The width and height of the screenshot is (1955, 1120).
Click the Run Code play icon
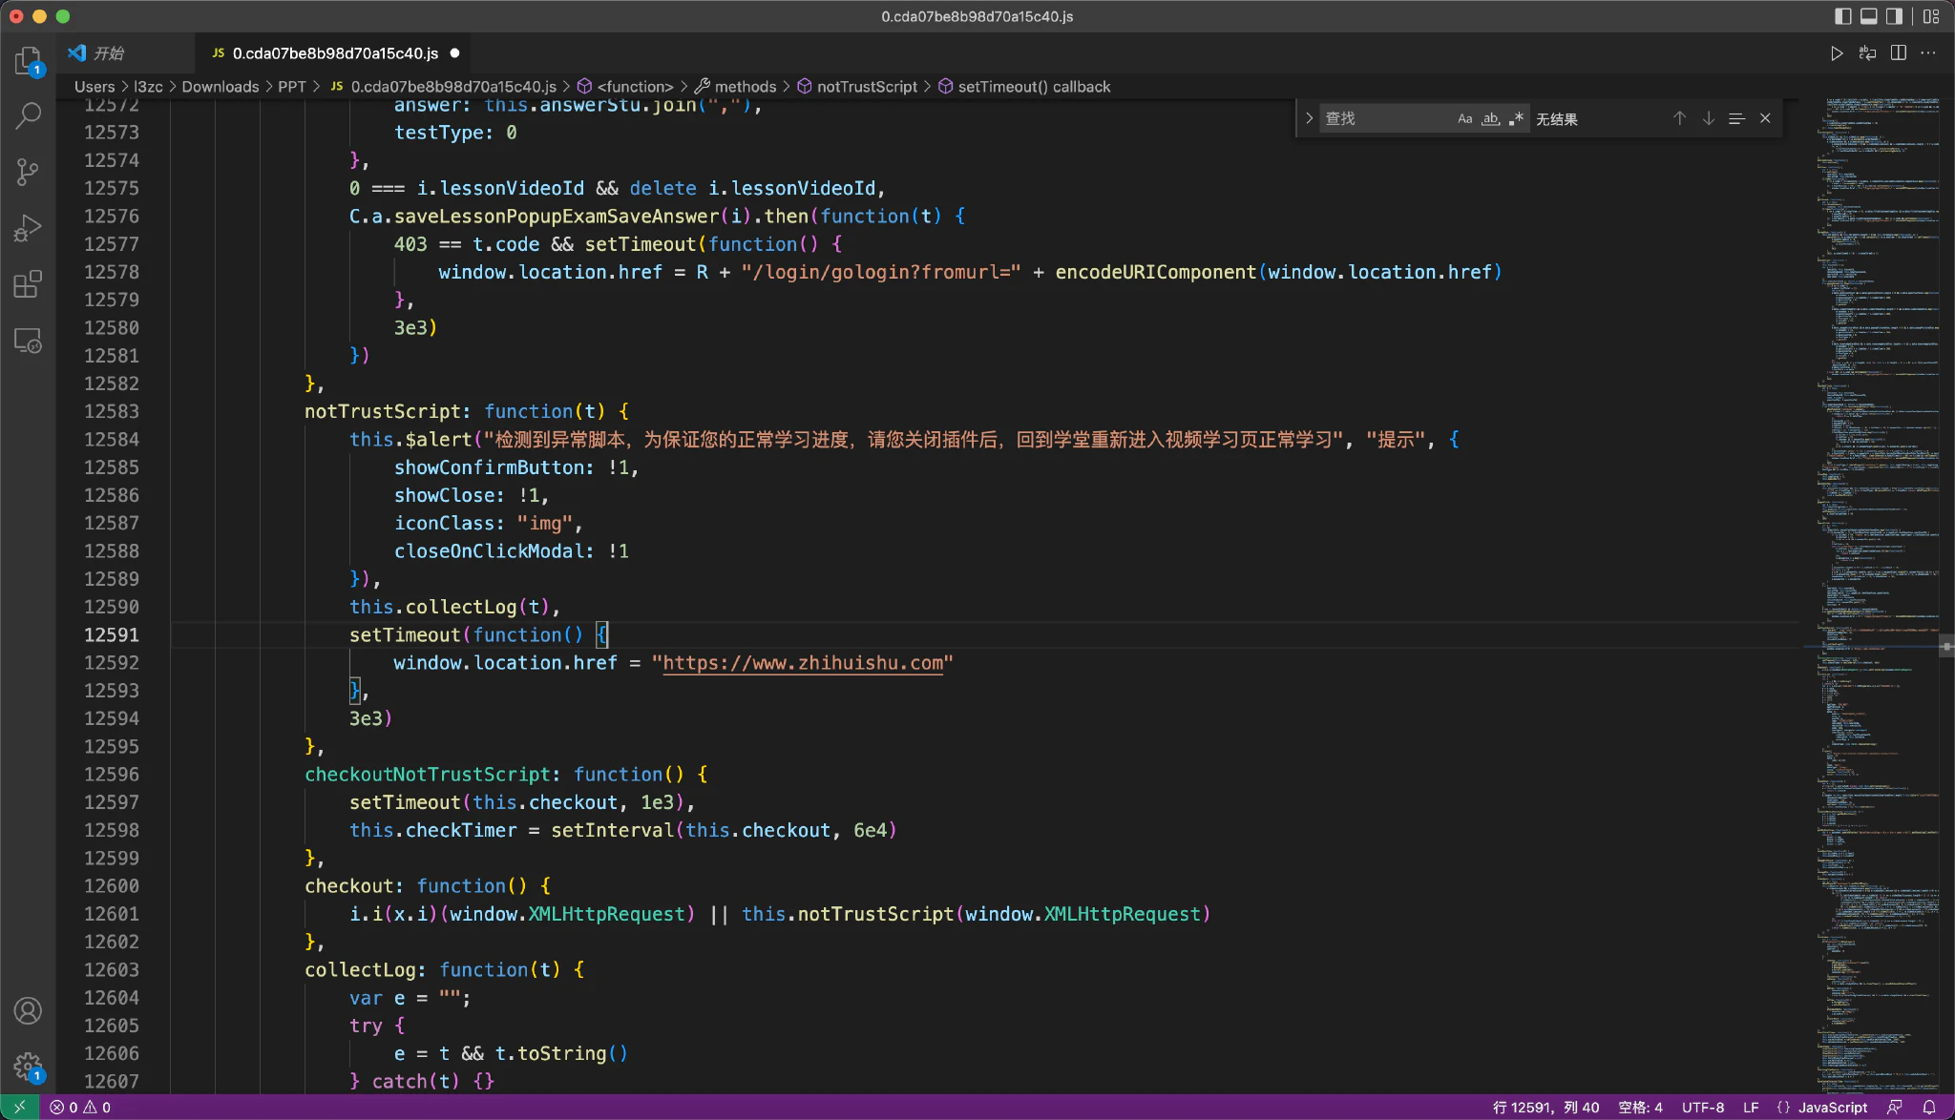pyautogui.click(x=1837, y=53)
